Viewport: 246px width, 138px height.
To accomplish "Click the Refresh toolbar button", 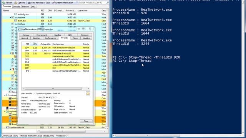I will [7, 3].
